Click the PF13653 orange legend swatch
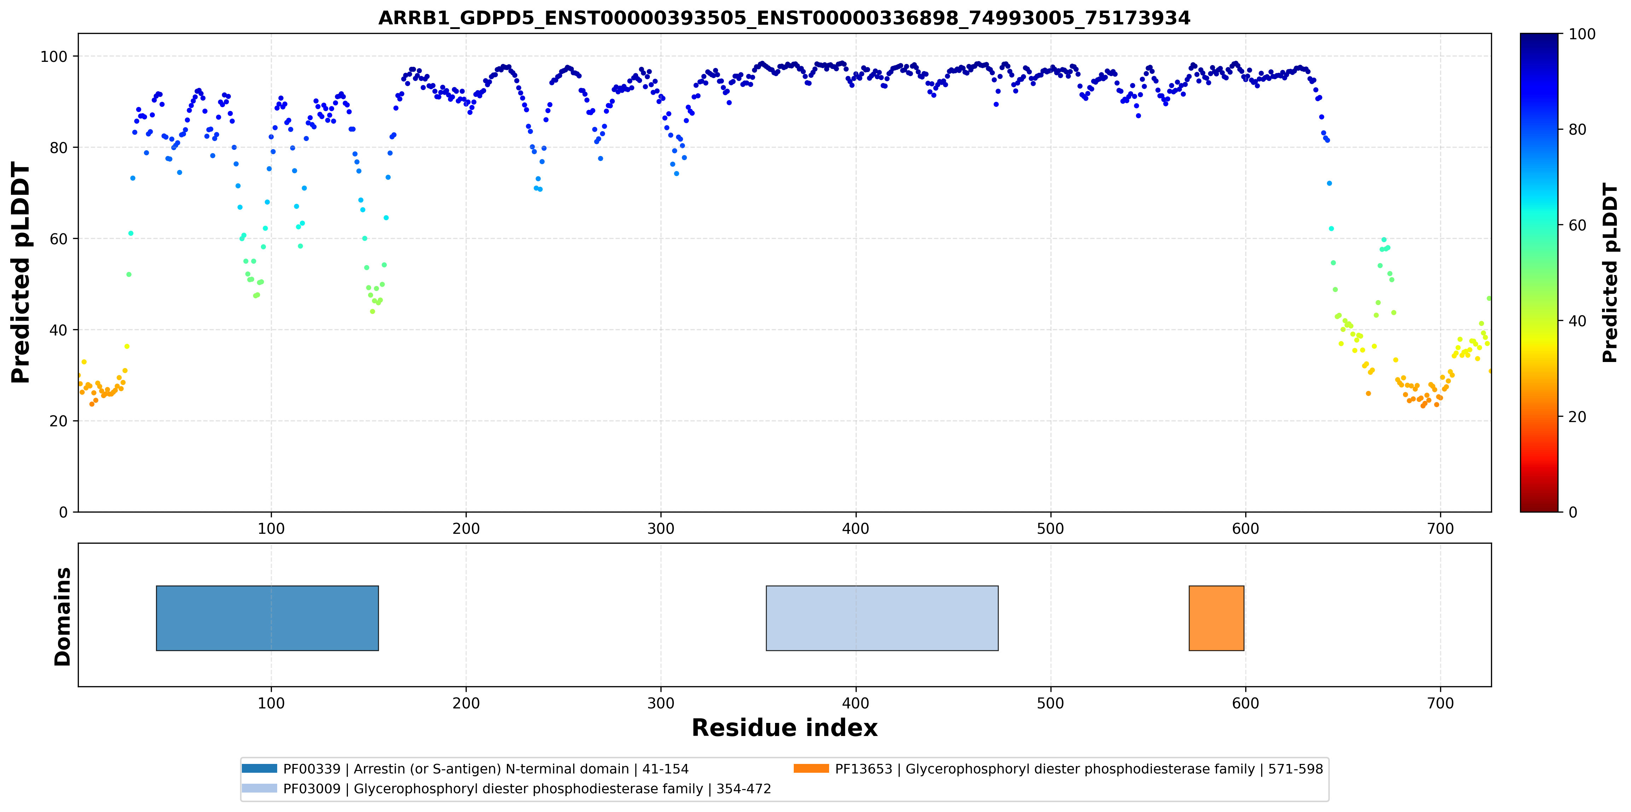The image size is (1631, 812). 811,768
